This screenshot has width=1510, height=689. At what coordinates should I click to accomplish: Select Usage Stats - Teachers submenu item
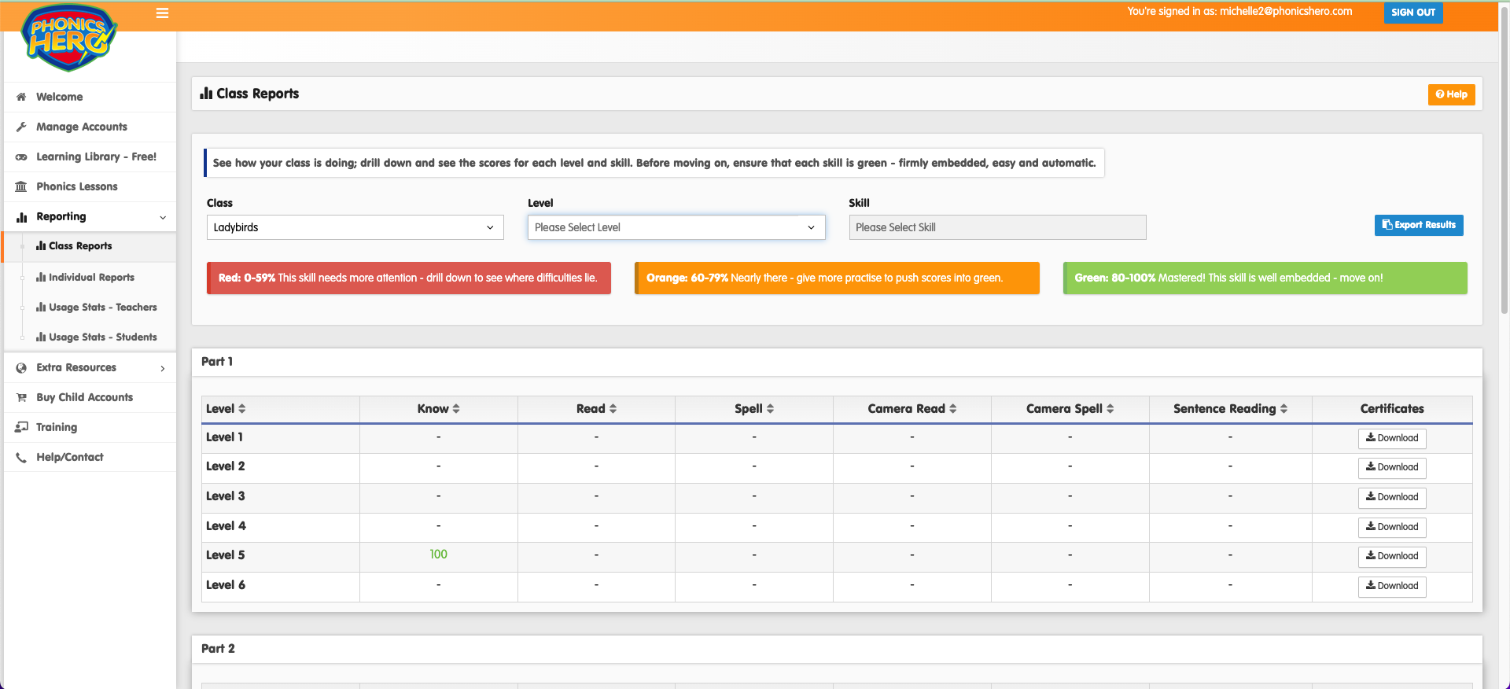90,307
